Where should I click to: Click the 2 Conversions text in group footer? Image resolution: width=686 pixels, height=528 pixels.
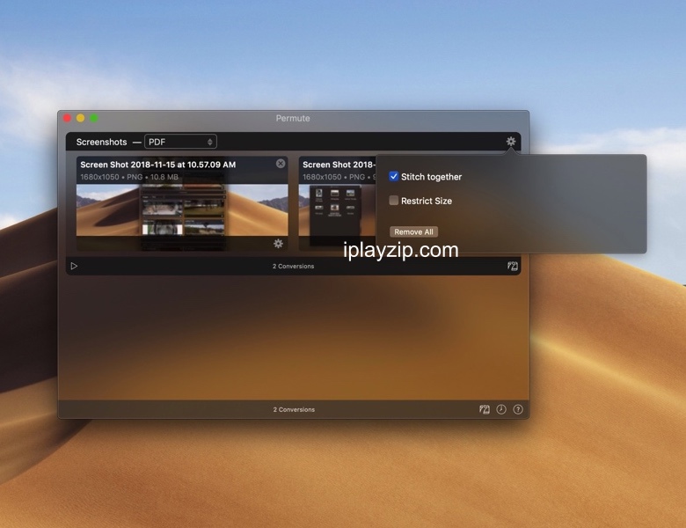click(x=293, y=266)
